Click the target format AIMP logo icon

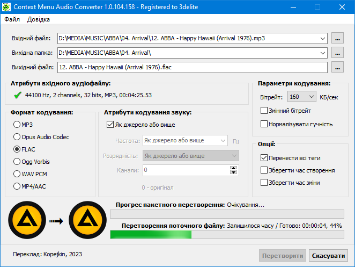click(87, 220)
